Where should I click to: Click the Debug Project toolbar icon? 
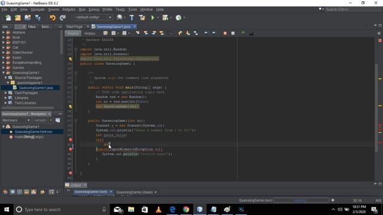pos(165,17)
